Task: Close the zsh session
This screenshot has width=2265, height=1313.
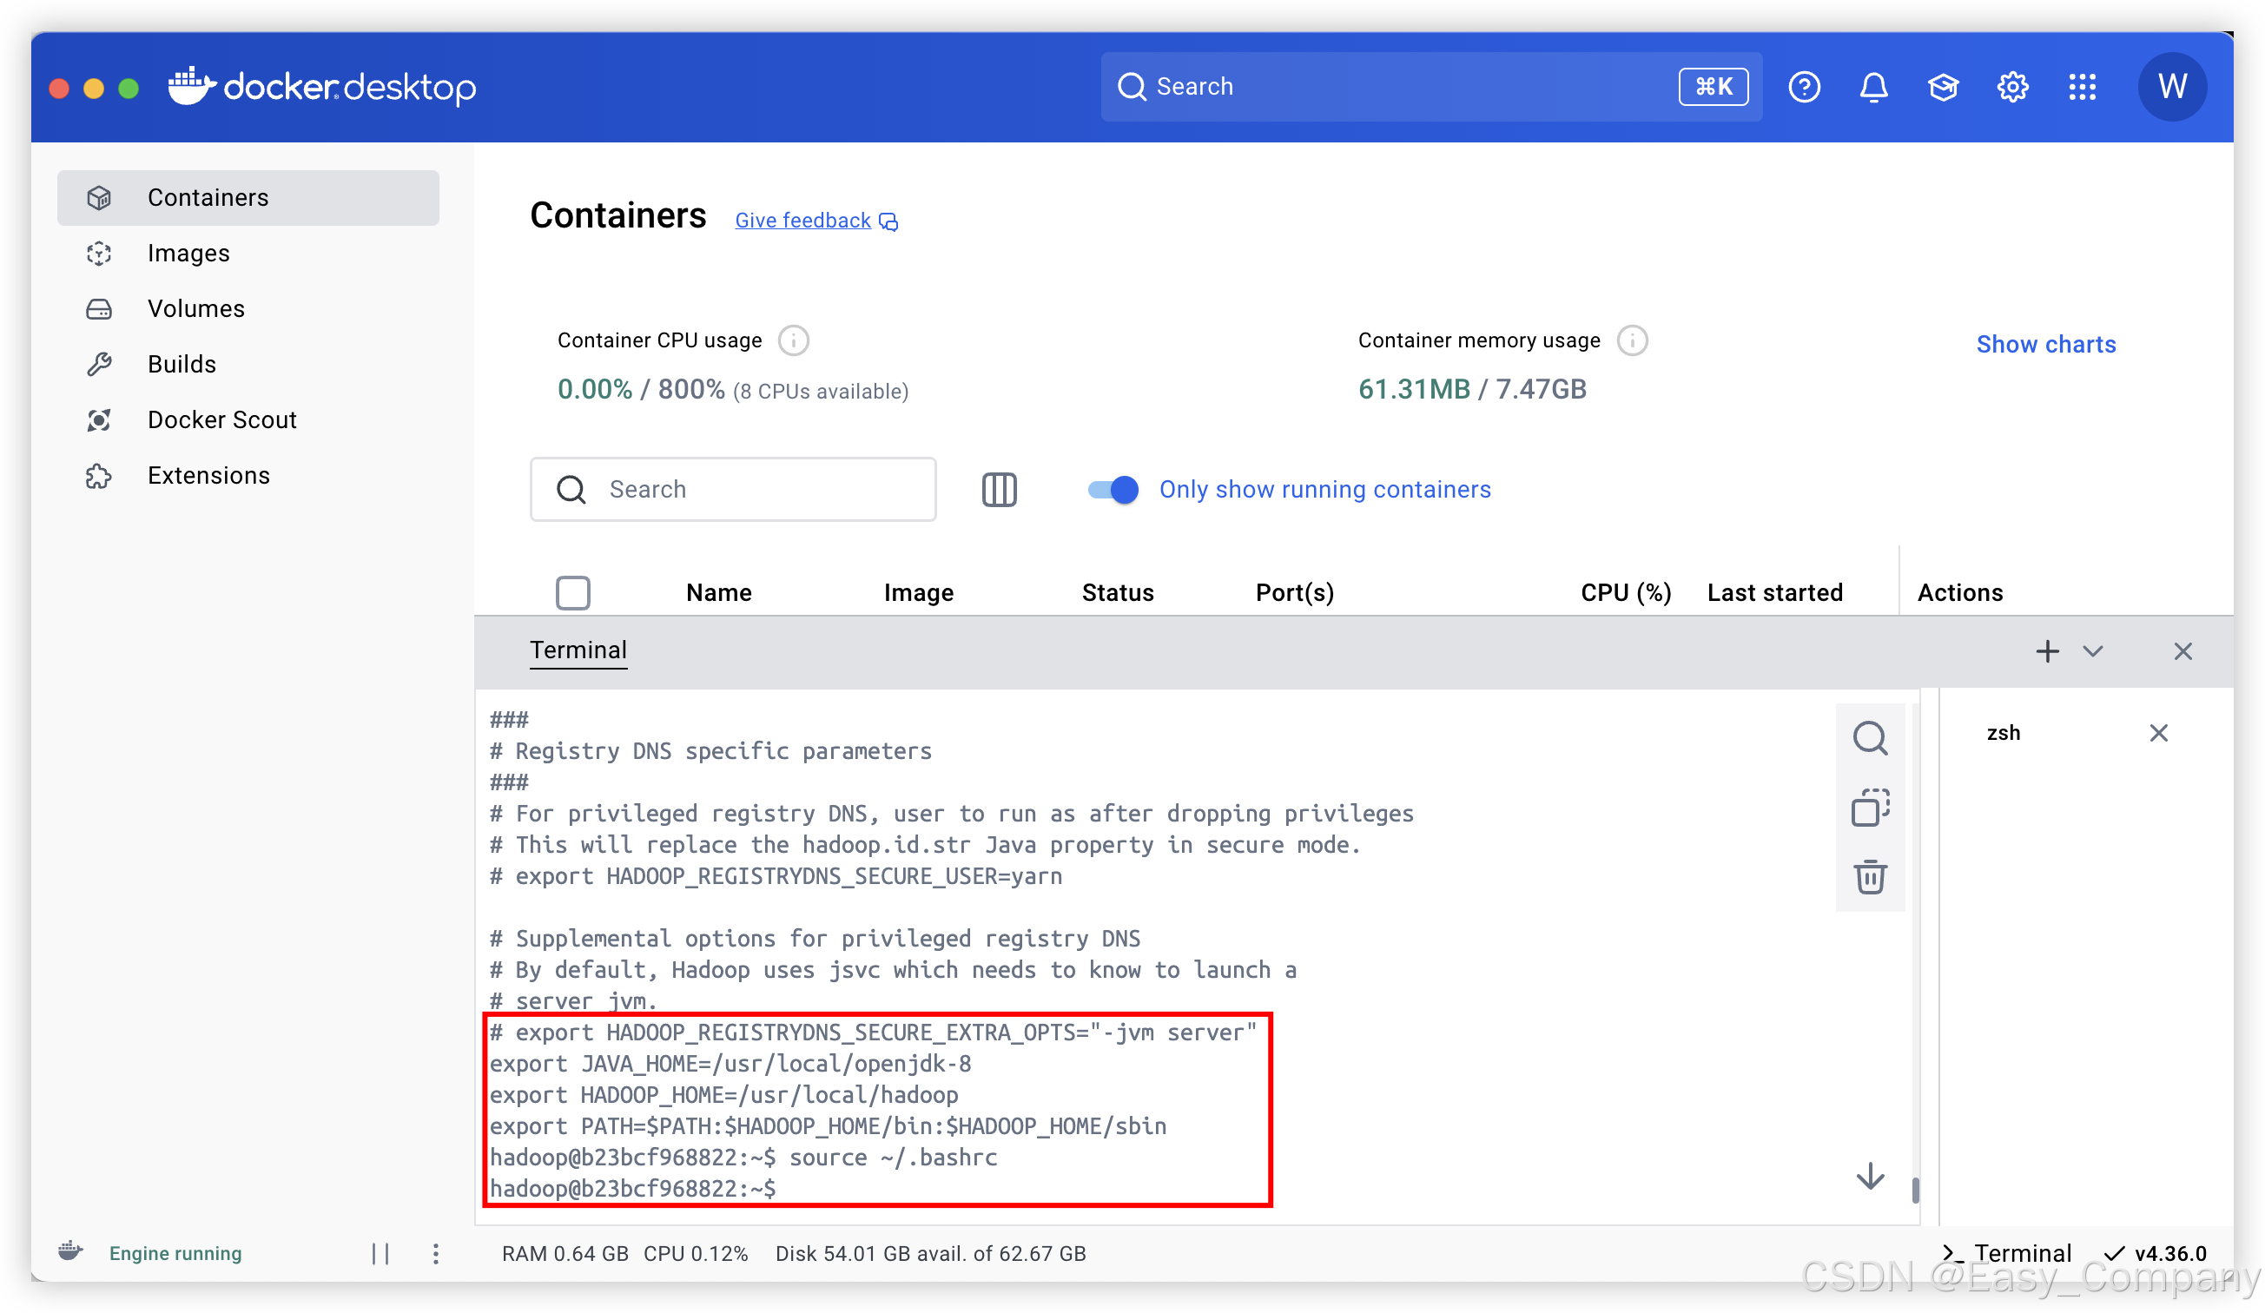Action: (2158, 732)
